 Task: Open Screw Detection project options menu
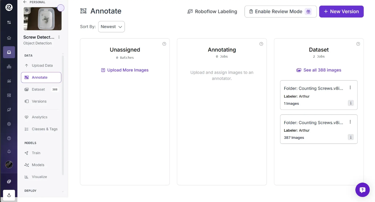pyautogui.click(x=59, y=37)
